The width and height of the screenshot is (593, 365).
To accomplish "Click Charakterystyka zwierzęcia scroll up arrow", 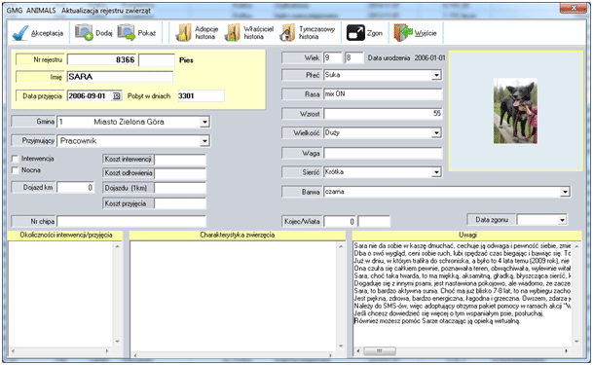I will (341, 246).
